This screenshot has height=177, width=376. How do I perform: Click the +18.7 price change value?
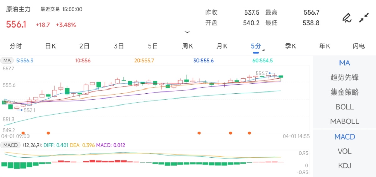(43, 25)
